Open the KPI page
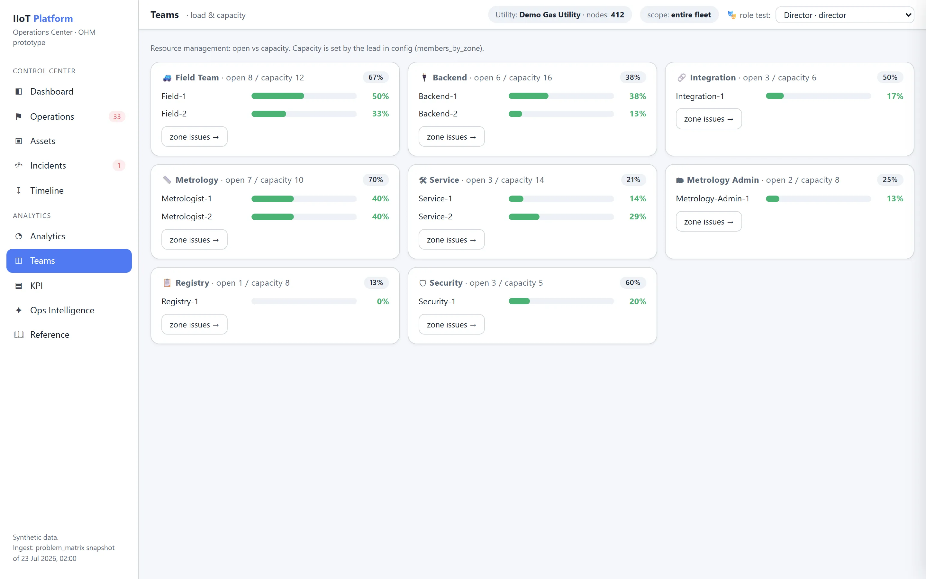Image resolution: width=926 pixels, height=579 pixels. click(69, 286)
